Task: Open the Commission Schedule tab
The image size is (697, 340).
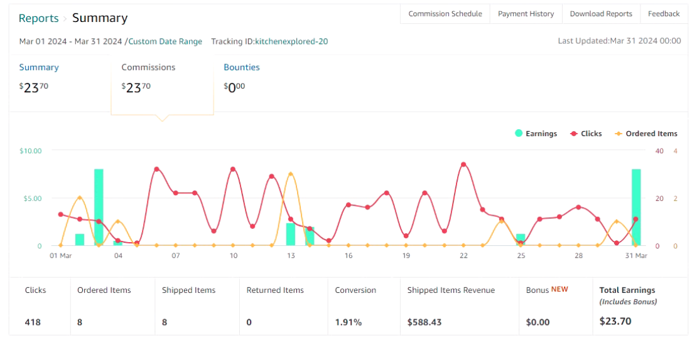Action: (x=445, y=14)
